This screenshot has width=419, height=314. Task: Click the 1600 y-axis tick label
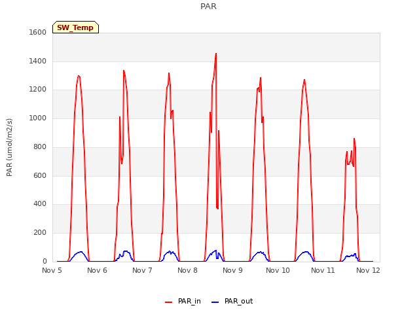coord(38,33)
